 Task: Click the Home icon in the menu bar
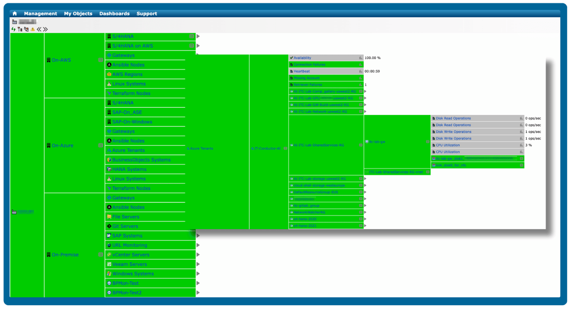point(14,13)
